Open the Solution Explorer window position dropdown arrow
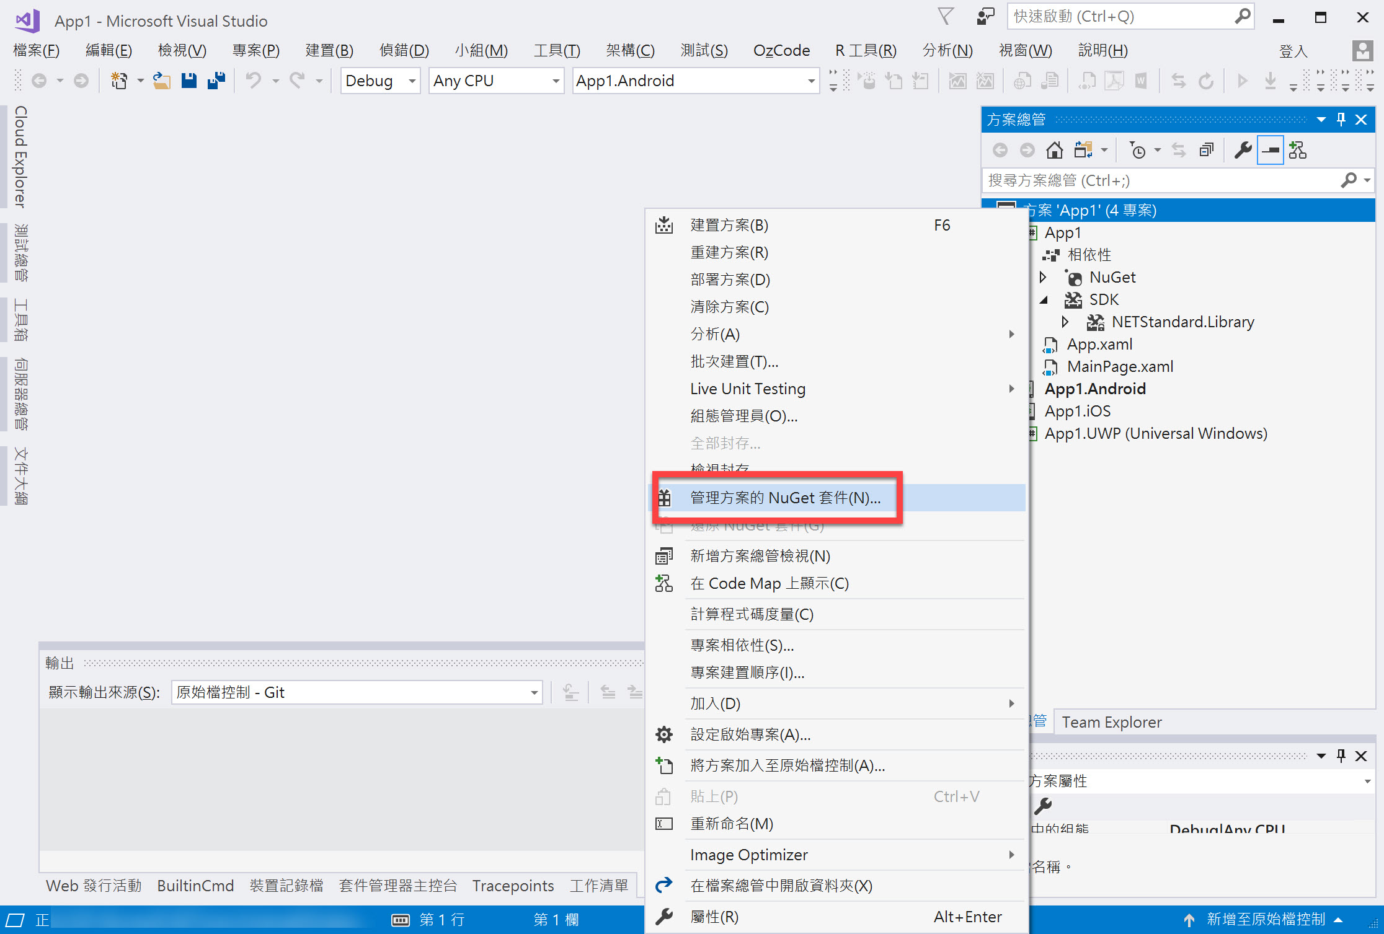1384x934 pixels. point(1321,120)
